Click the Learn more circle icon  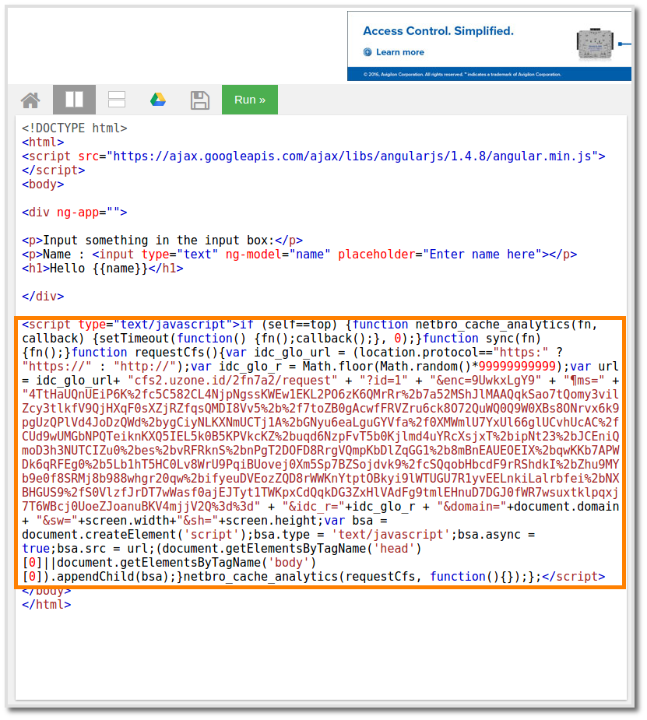click(367, 52)
